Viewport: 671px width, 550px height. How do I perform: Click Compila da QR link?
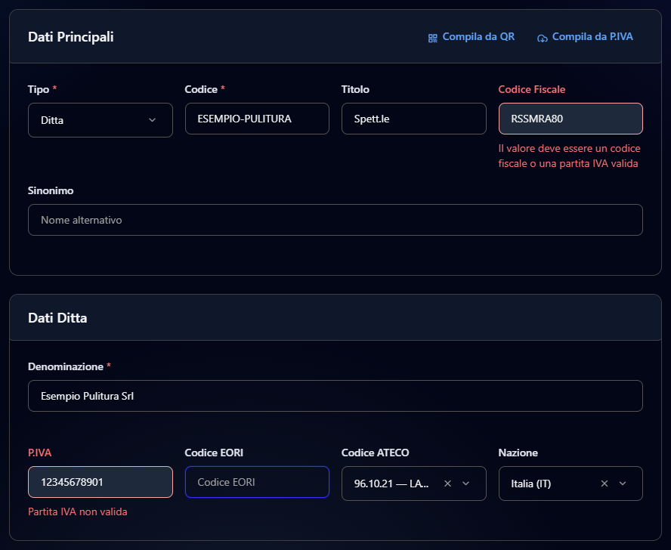(472, 37)
